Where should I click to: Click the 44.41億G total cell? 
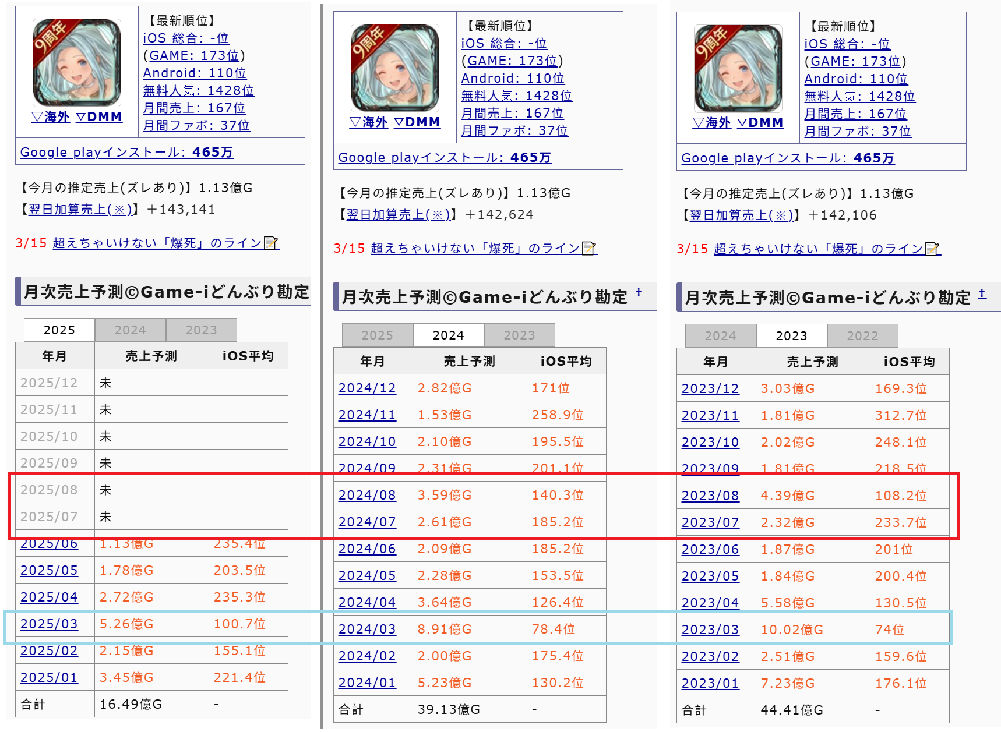point(813,710)
